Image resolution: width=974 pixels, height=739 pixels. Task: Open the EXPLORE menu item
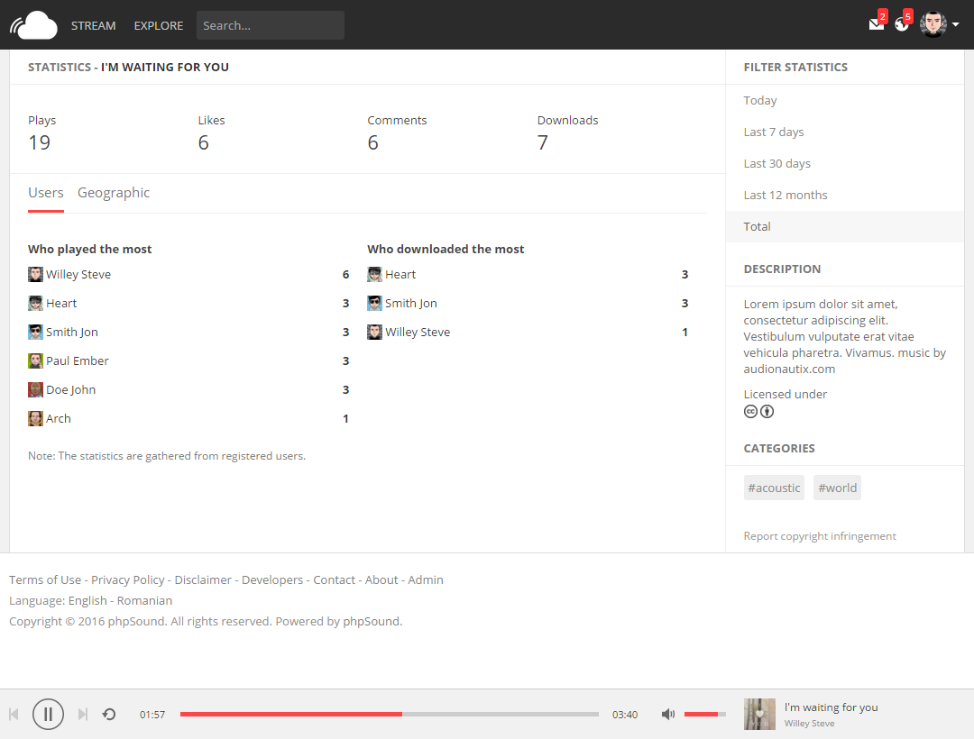[x=158, y=25]
